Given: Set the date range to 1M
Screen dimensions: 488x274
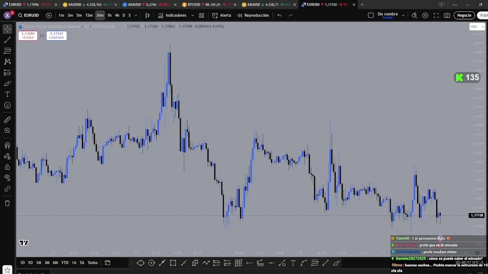Looking at the screenshot, I should click(x=39, y=263).
